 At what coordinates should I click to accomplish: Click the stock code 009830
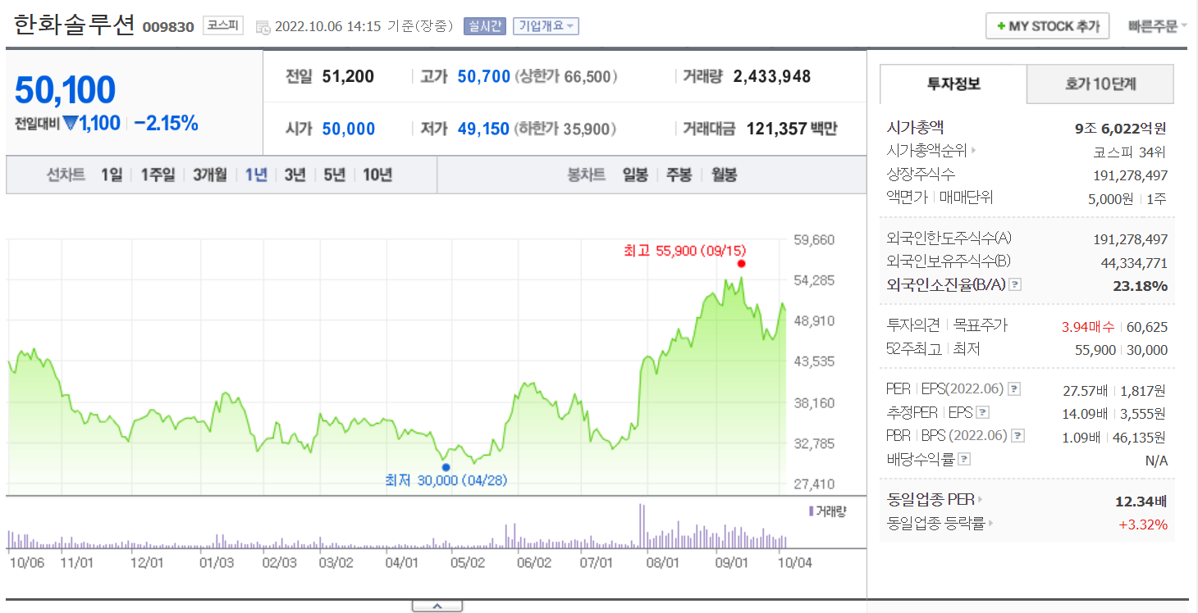(168, 27)
